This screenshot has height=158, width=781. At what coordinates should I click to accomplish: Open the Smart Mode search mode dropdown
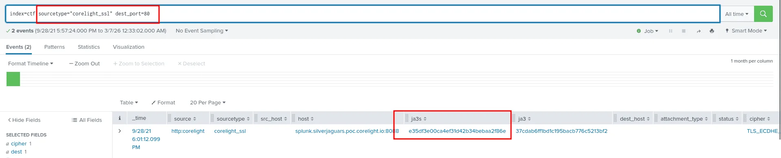coord(746,31)
